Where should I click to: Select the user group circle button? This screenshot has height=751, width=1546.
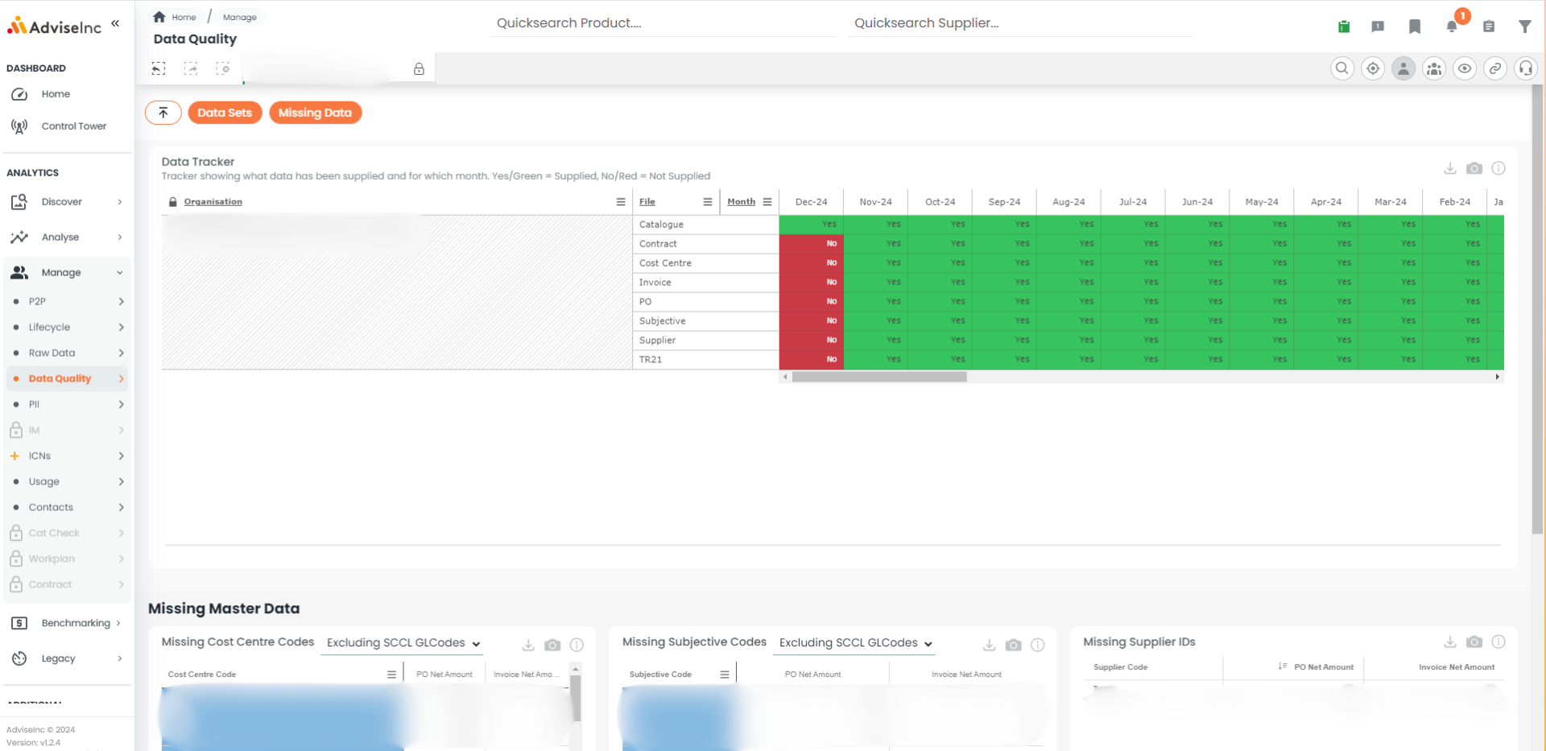(x=1434, y=68)
